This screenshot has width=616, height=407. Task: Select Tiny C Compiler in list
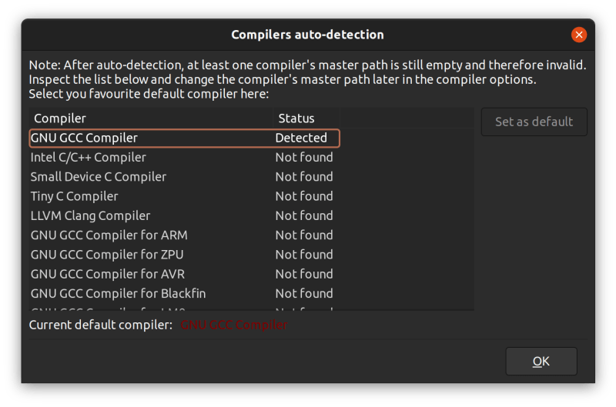pyautogui.click(x=74, y=196)
